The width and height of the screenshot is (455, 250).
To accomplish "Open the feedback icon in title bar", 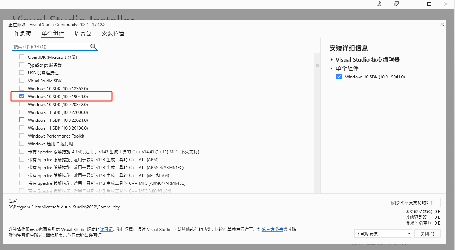I will 396,4.
